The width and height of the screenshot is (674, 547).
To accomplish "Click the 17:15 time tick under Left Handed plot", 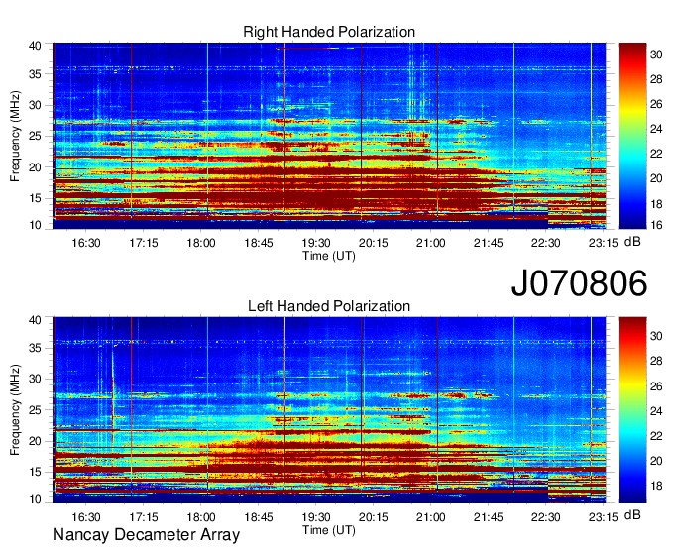I will point(144,517).
